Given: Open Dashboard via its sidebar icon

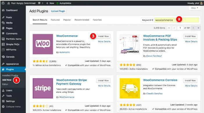Looking at the screenshot, I should click(x=3, y=10).
